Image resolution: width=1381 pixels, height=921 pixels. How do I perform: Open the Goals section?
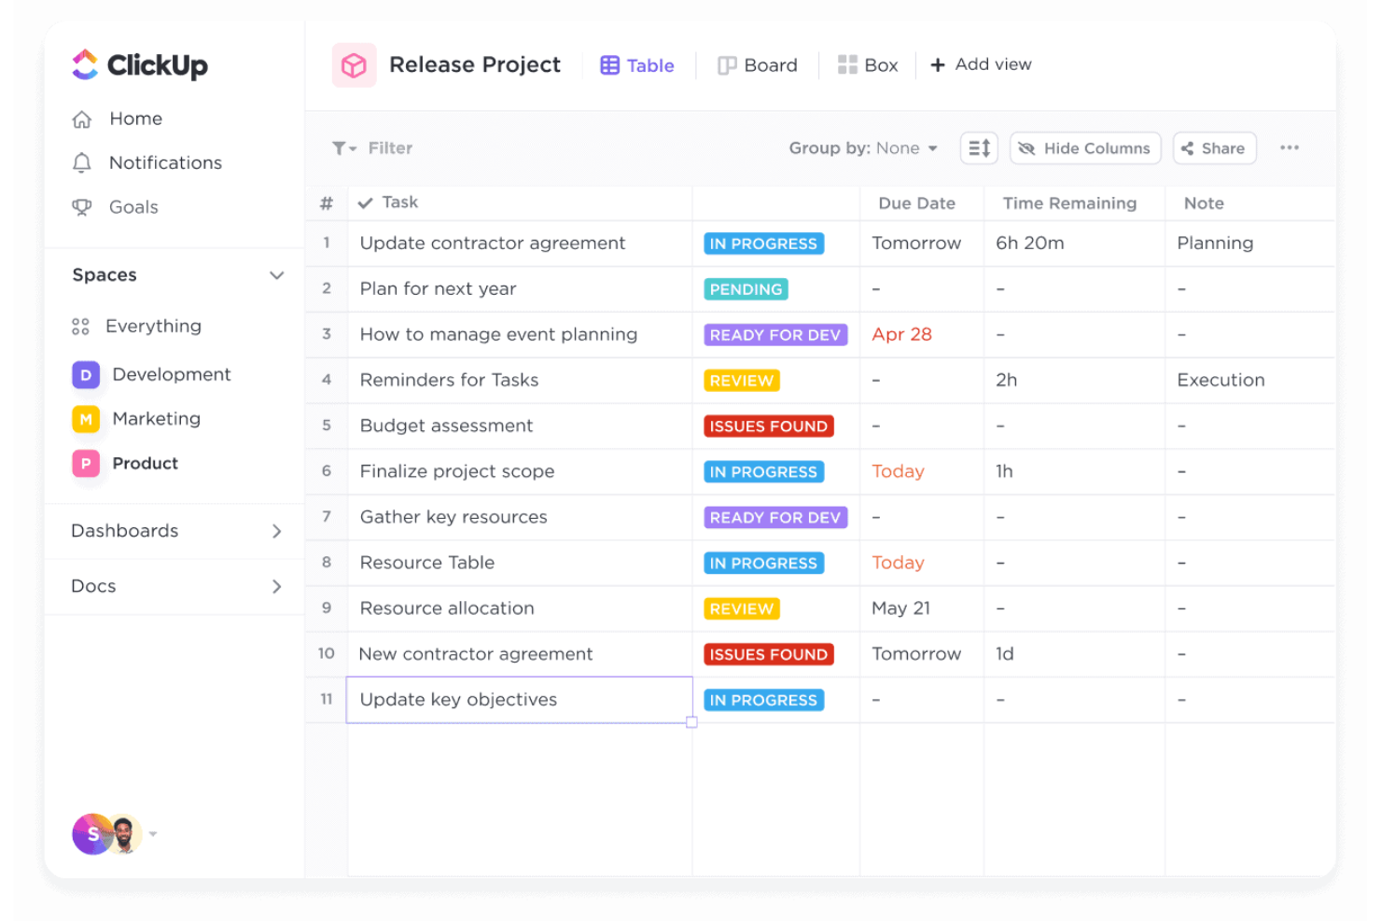[133, 206]
